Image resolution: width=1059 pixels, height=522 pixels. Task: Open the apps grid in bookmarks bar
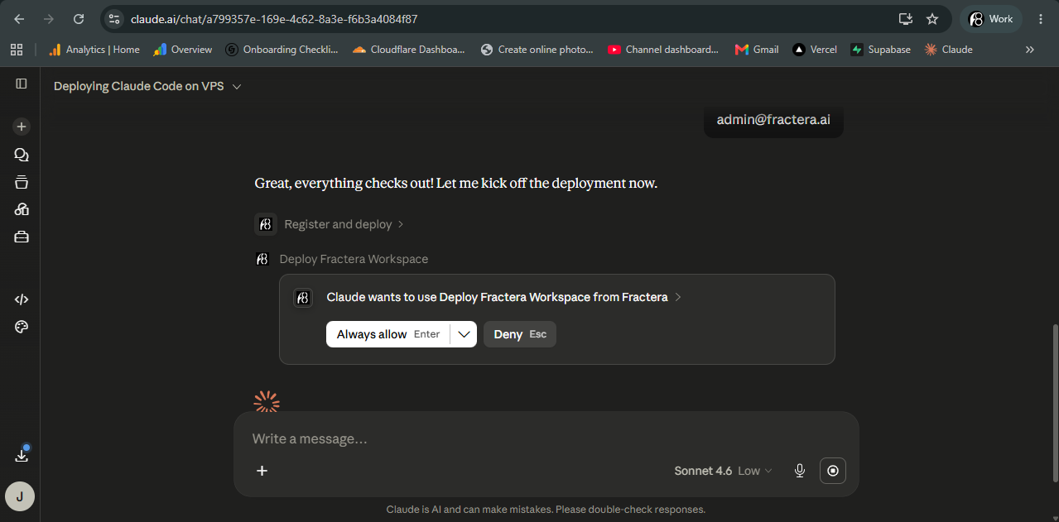tap(17, 50)
